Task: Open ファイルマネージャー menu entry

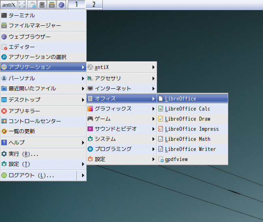Action: click(43, 25)
